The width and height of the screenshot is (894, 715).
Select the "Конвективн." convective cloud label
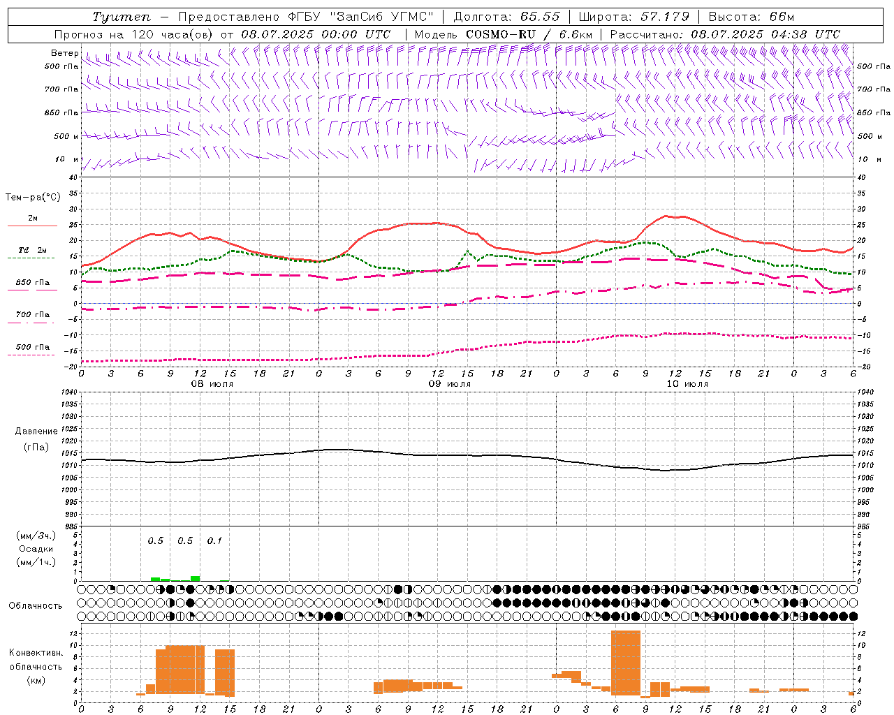point(36,653)
